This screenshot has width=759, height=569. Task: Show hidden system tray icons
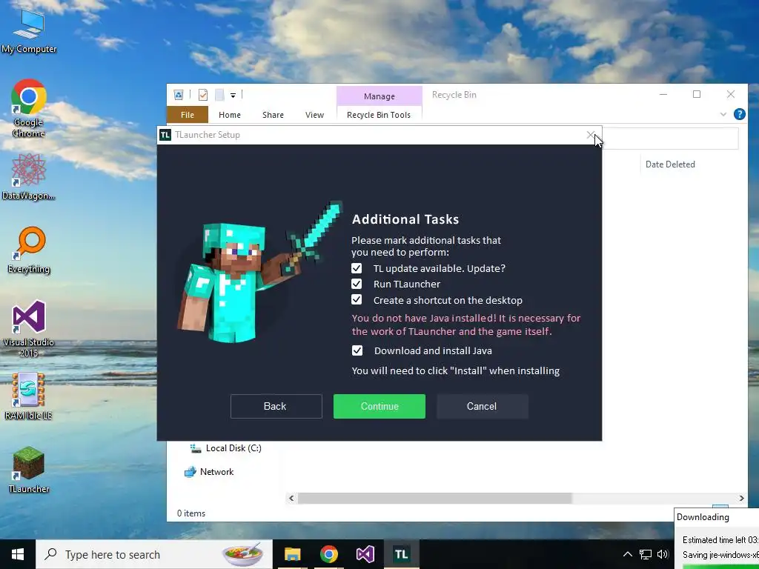(627, 554)
